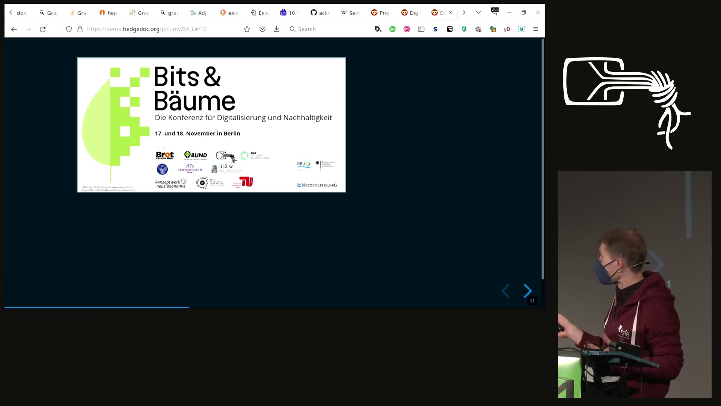The height and width of the screenshot is (406, 721).
Task: Open the 268 notifications icon
Action: 495,12
